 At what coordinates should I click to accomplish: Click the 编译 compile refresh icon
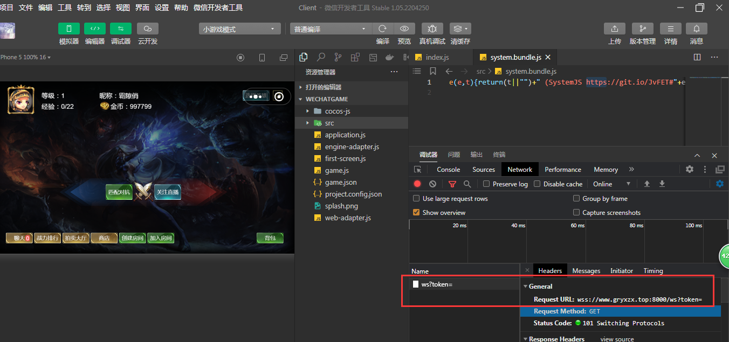tap(382, 29)
